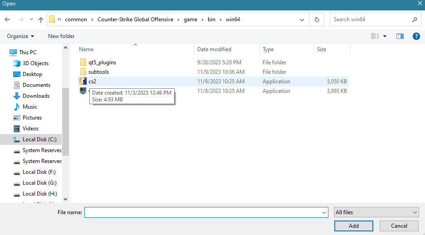
Task: Expand the File name history dropdown
Action: click(324, 212)
